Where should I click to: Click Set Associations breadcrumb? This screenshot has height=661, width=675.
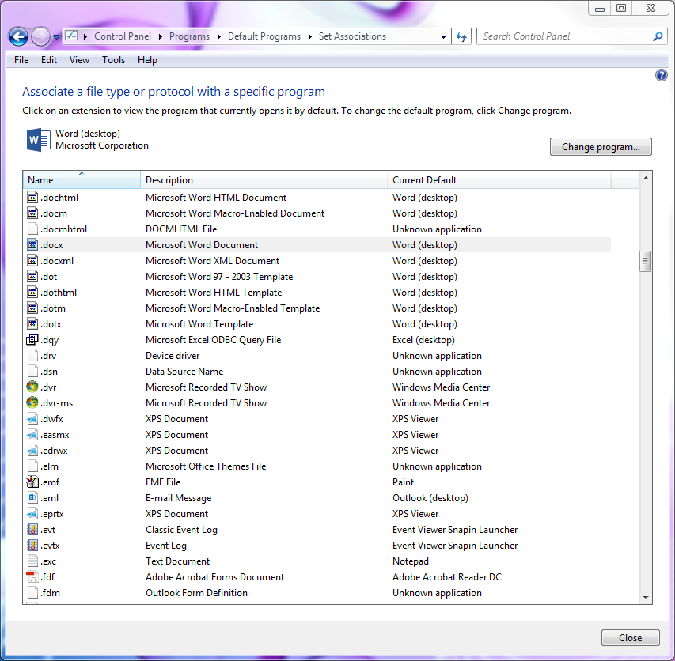click(x=353, y=36)
